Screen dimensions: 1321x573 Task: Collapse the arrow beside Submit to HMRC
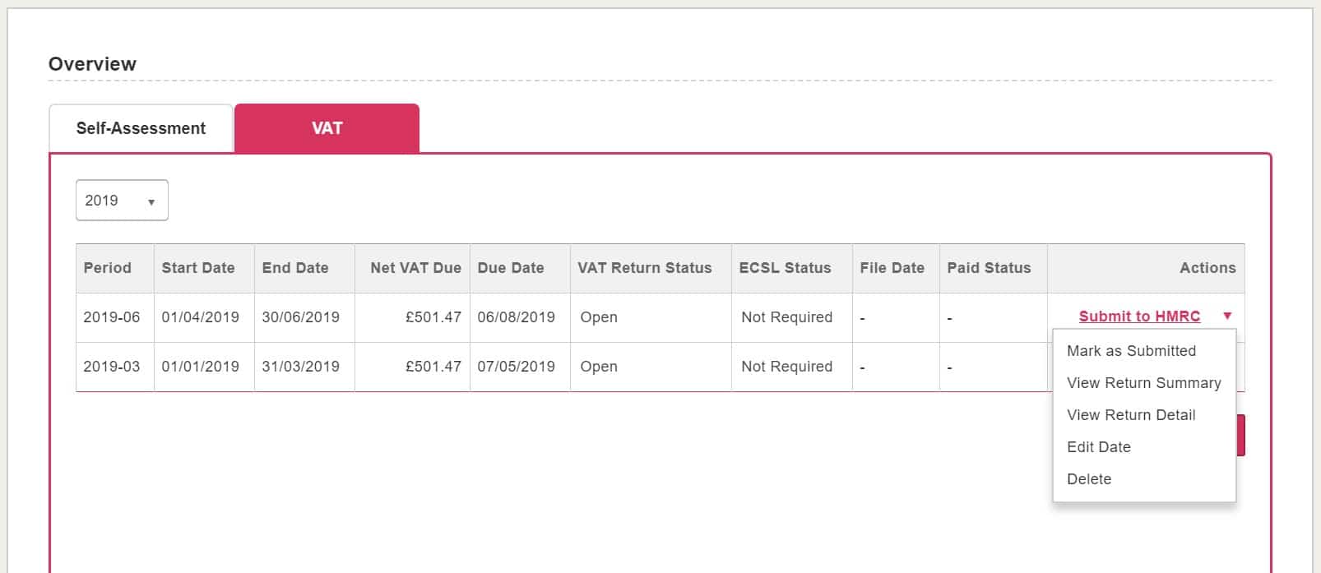point(1227,317)
